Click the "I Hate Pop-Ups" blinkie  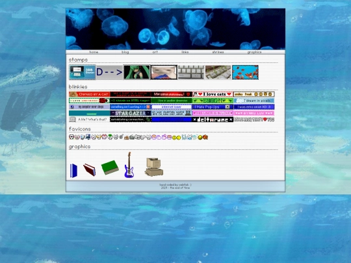pos(213,106)
